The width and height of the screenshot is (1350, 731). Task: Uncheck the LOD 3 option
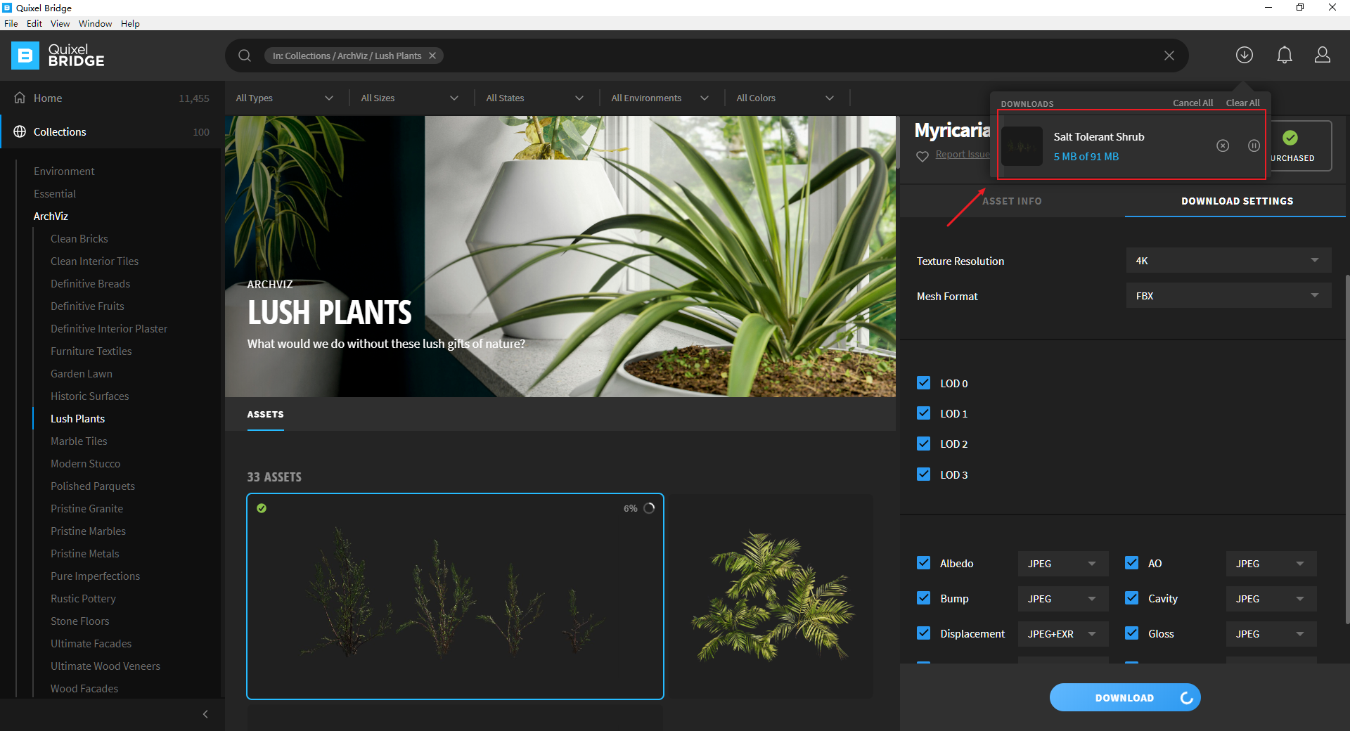924,474
